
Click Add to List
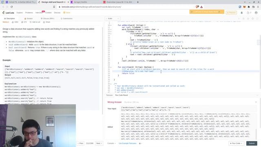pyautogui.click(x=35, y=22)
